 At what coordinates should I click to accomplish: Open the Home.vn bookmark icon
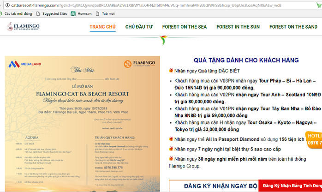coord(73,13)
